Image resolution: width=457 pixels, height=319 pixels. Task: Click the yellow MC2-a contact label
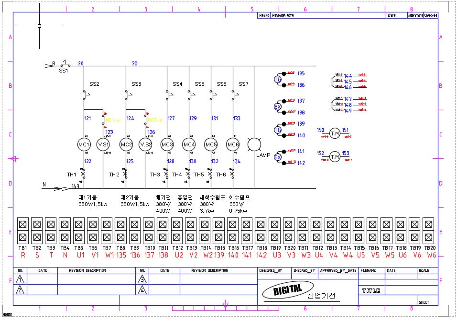pos(155,120)
